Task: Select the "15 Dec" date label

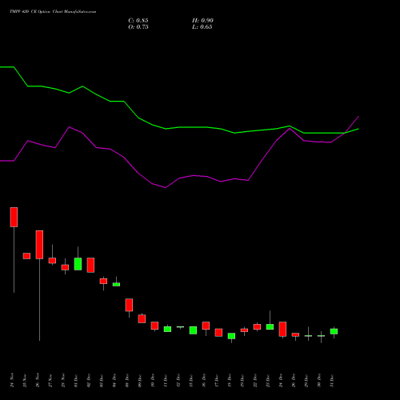Action: 191,381
